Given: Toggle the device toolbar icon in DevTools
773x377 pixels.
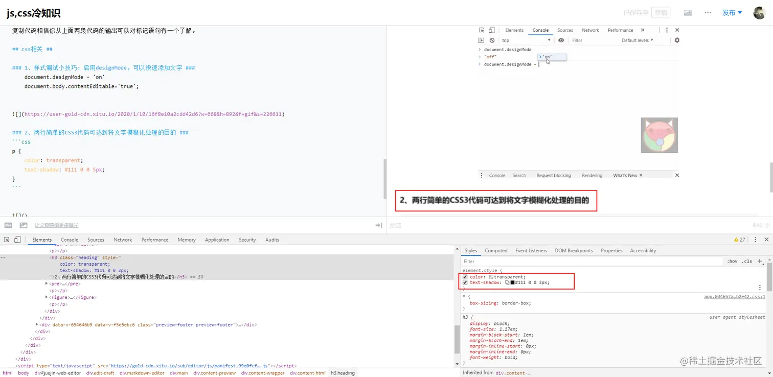Looking at the screenshot, I should [17, 240].
